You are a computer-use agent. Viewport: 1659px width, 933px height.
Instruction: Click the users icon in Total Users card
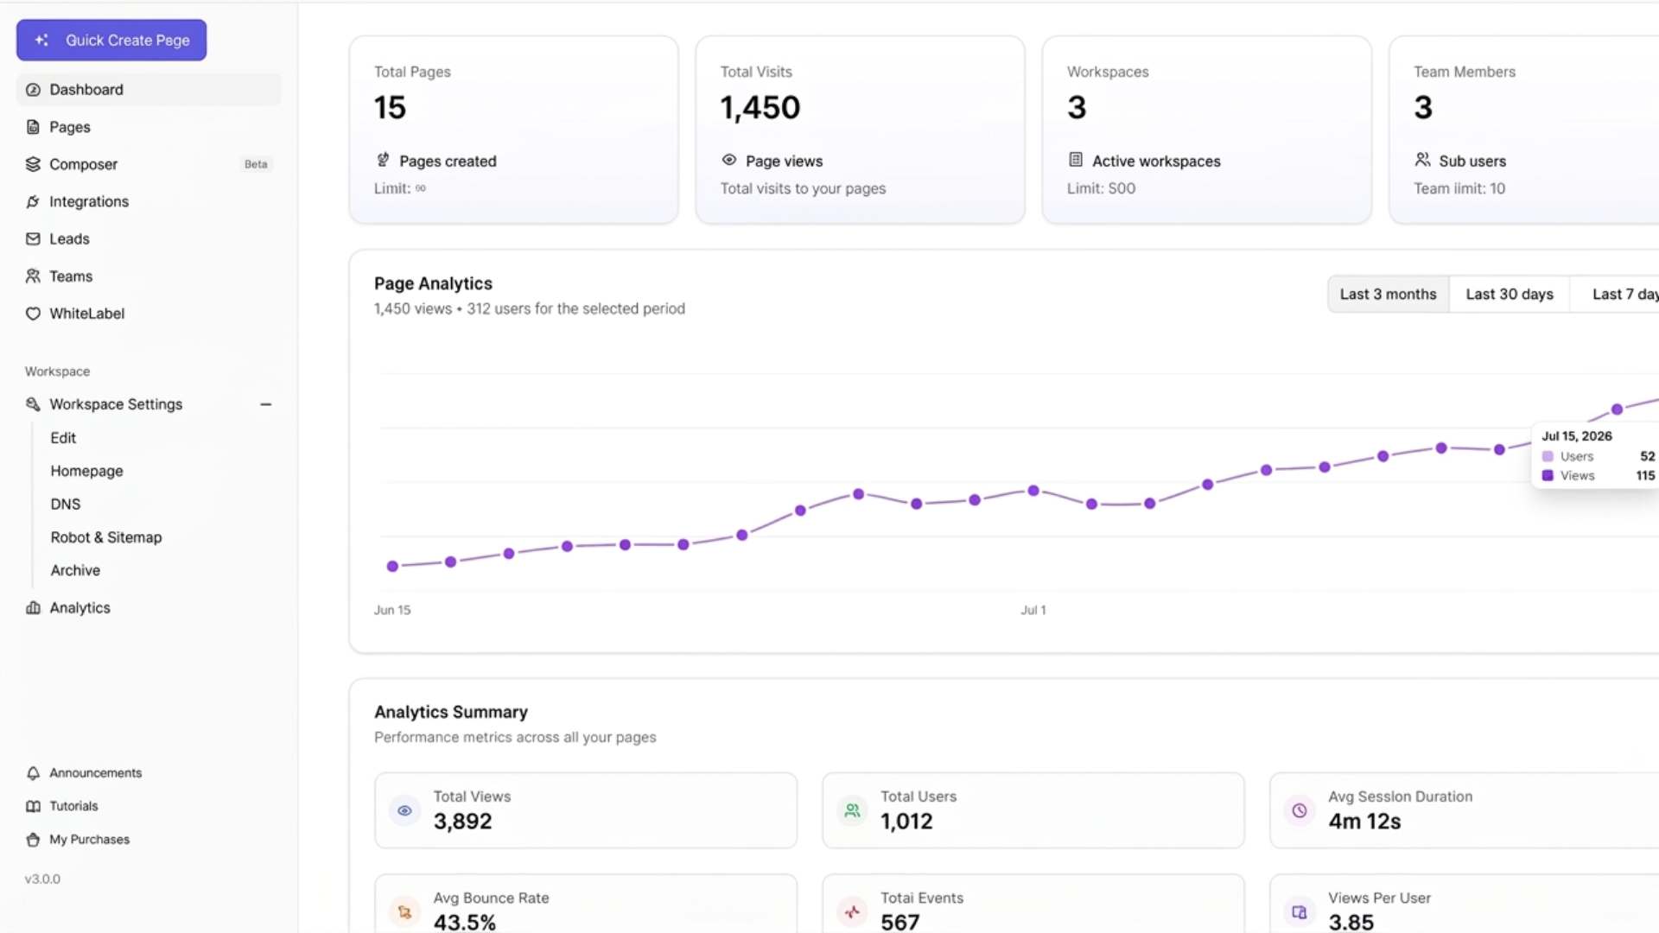(x=852, y=810)
